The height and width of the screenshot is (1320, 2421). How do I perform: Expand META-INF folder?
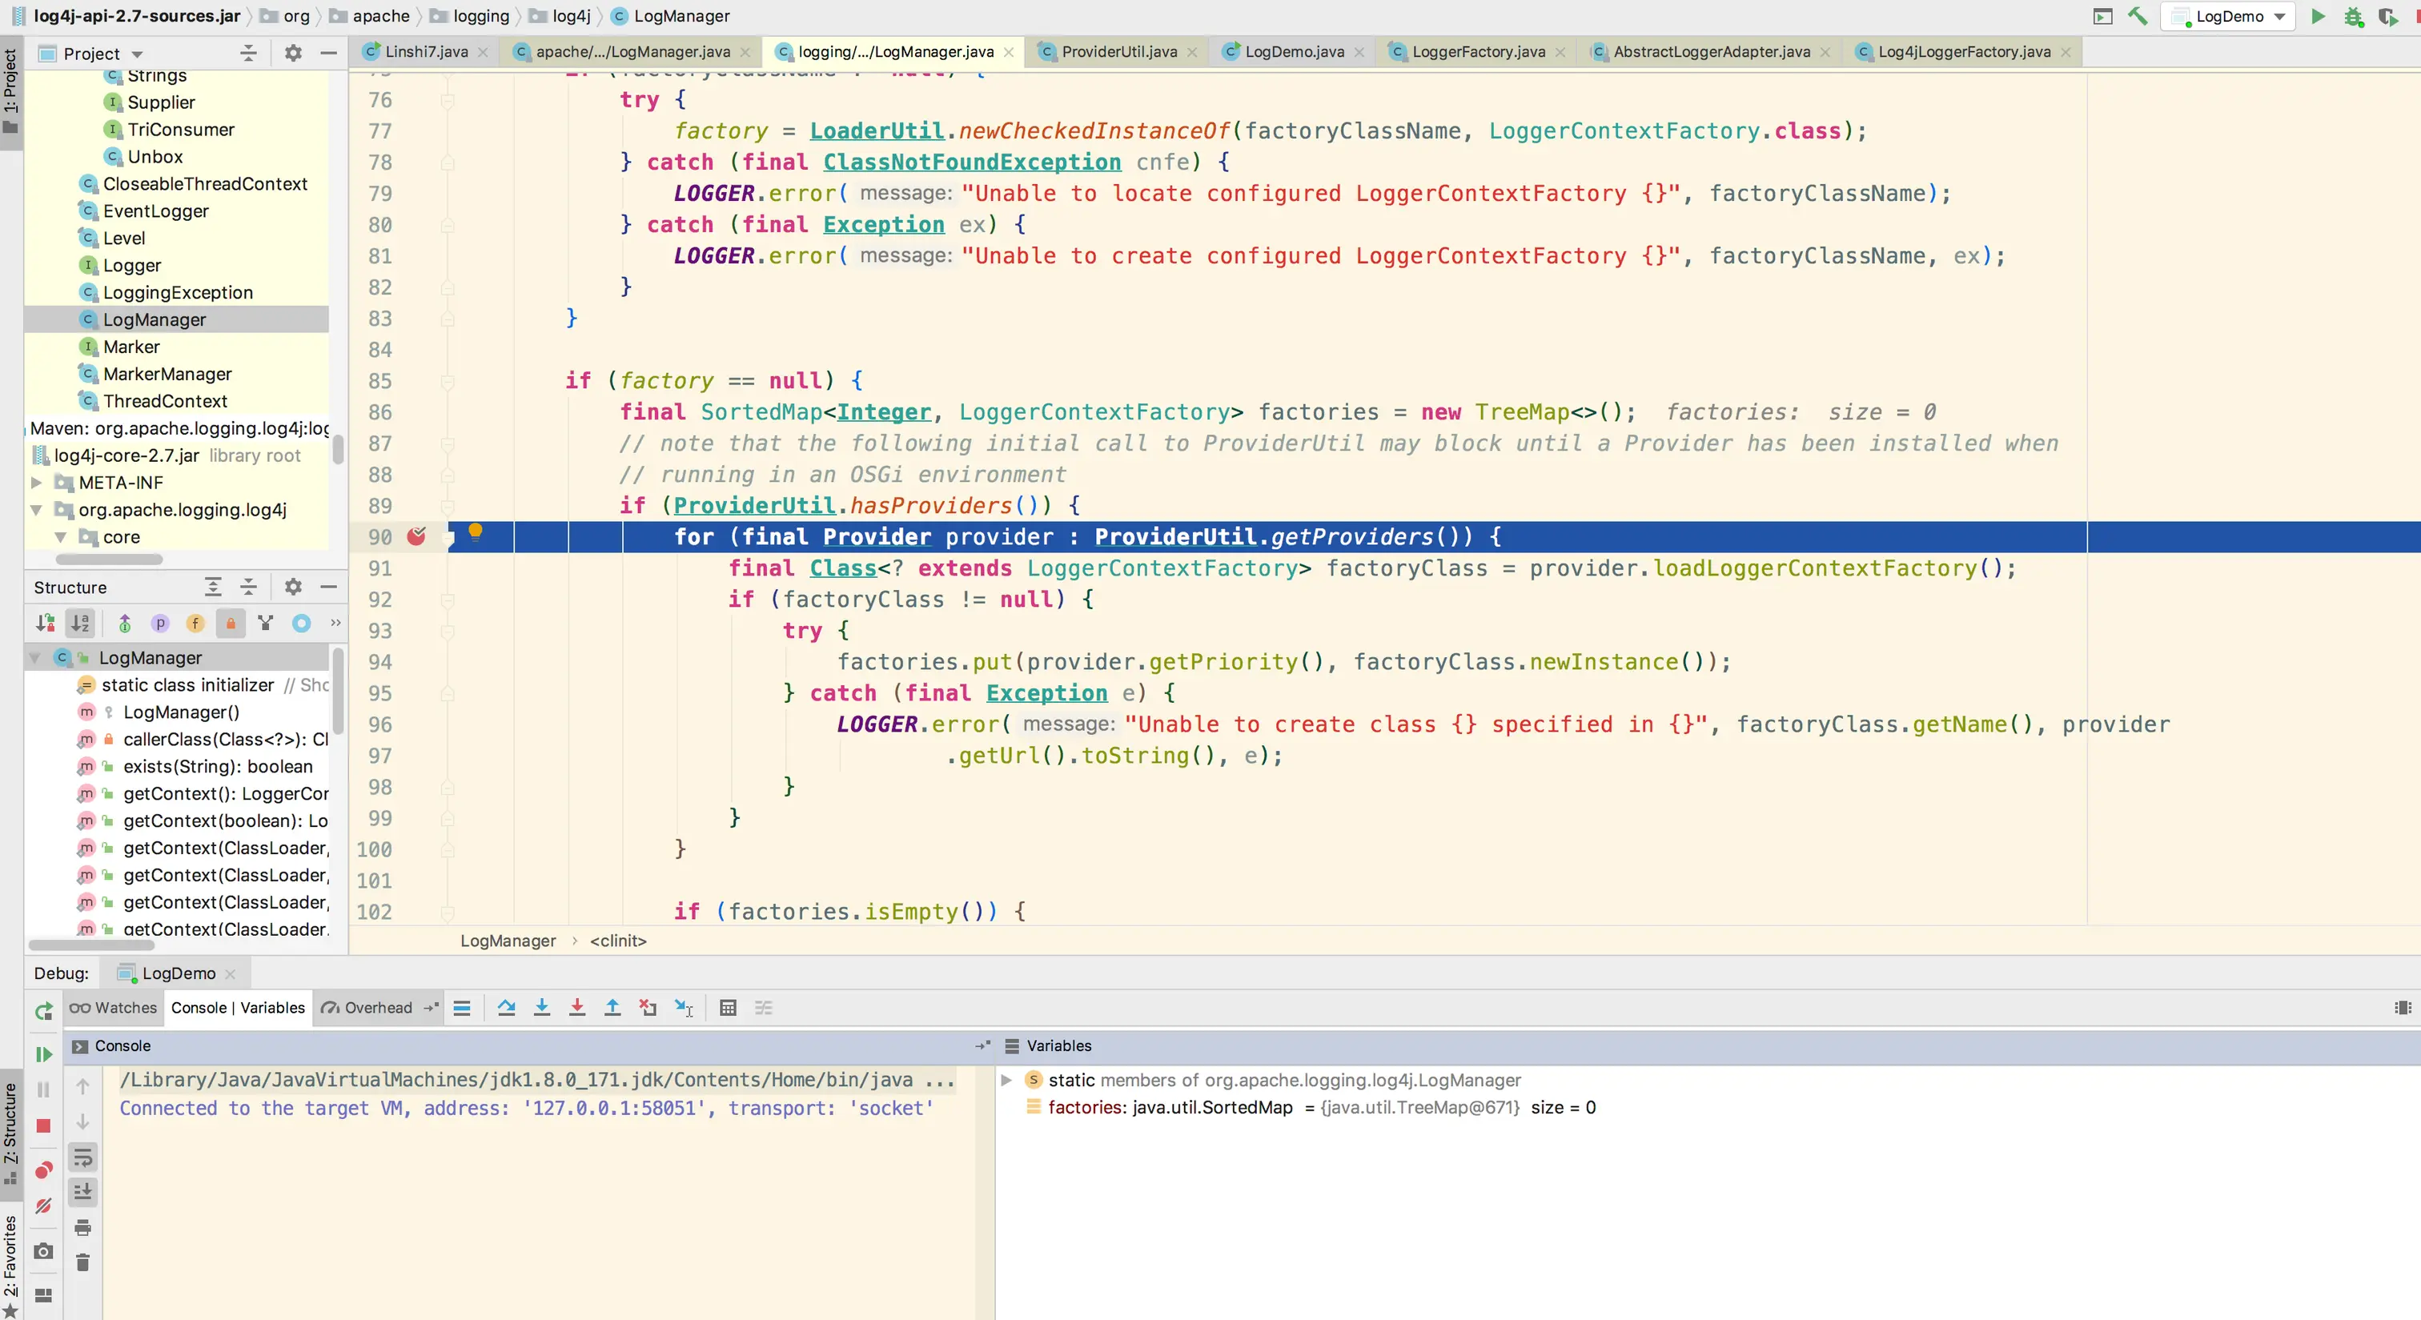coord(36,483)
